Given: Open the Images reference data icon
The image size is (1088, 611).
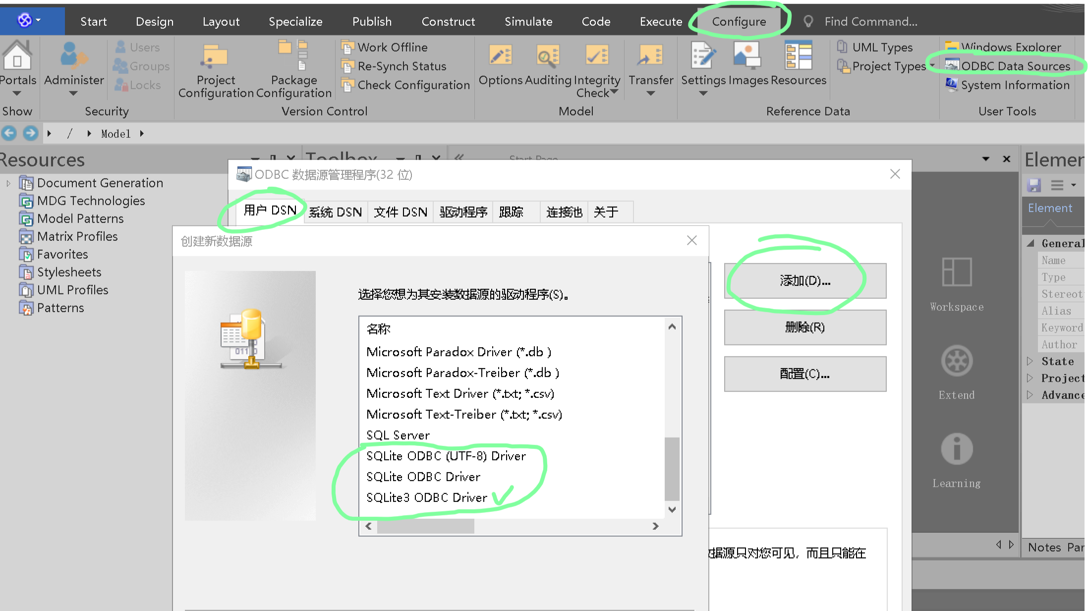Looking at the screenshot, I should [x=747, y=56].
